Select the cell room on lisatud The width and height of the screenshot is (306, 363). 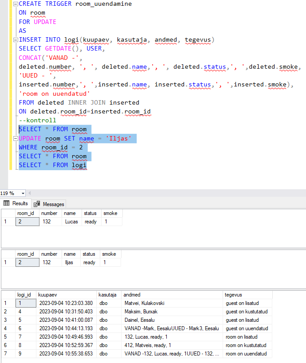click(247, 337)
